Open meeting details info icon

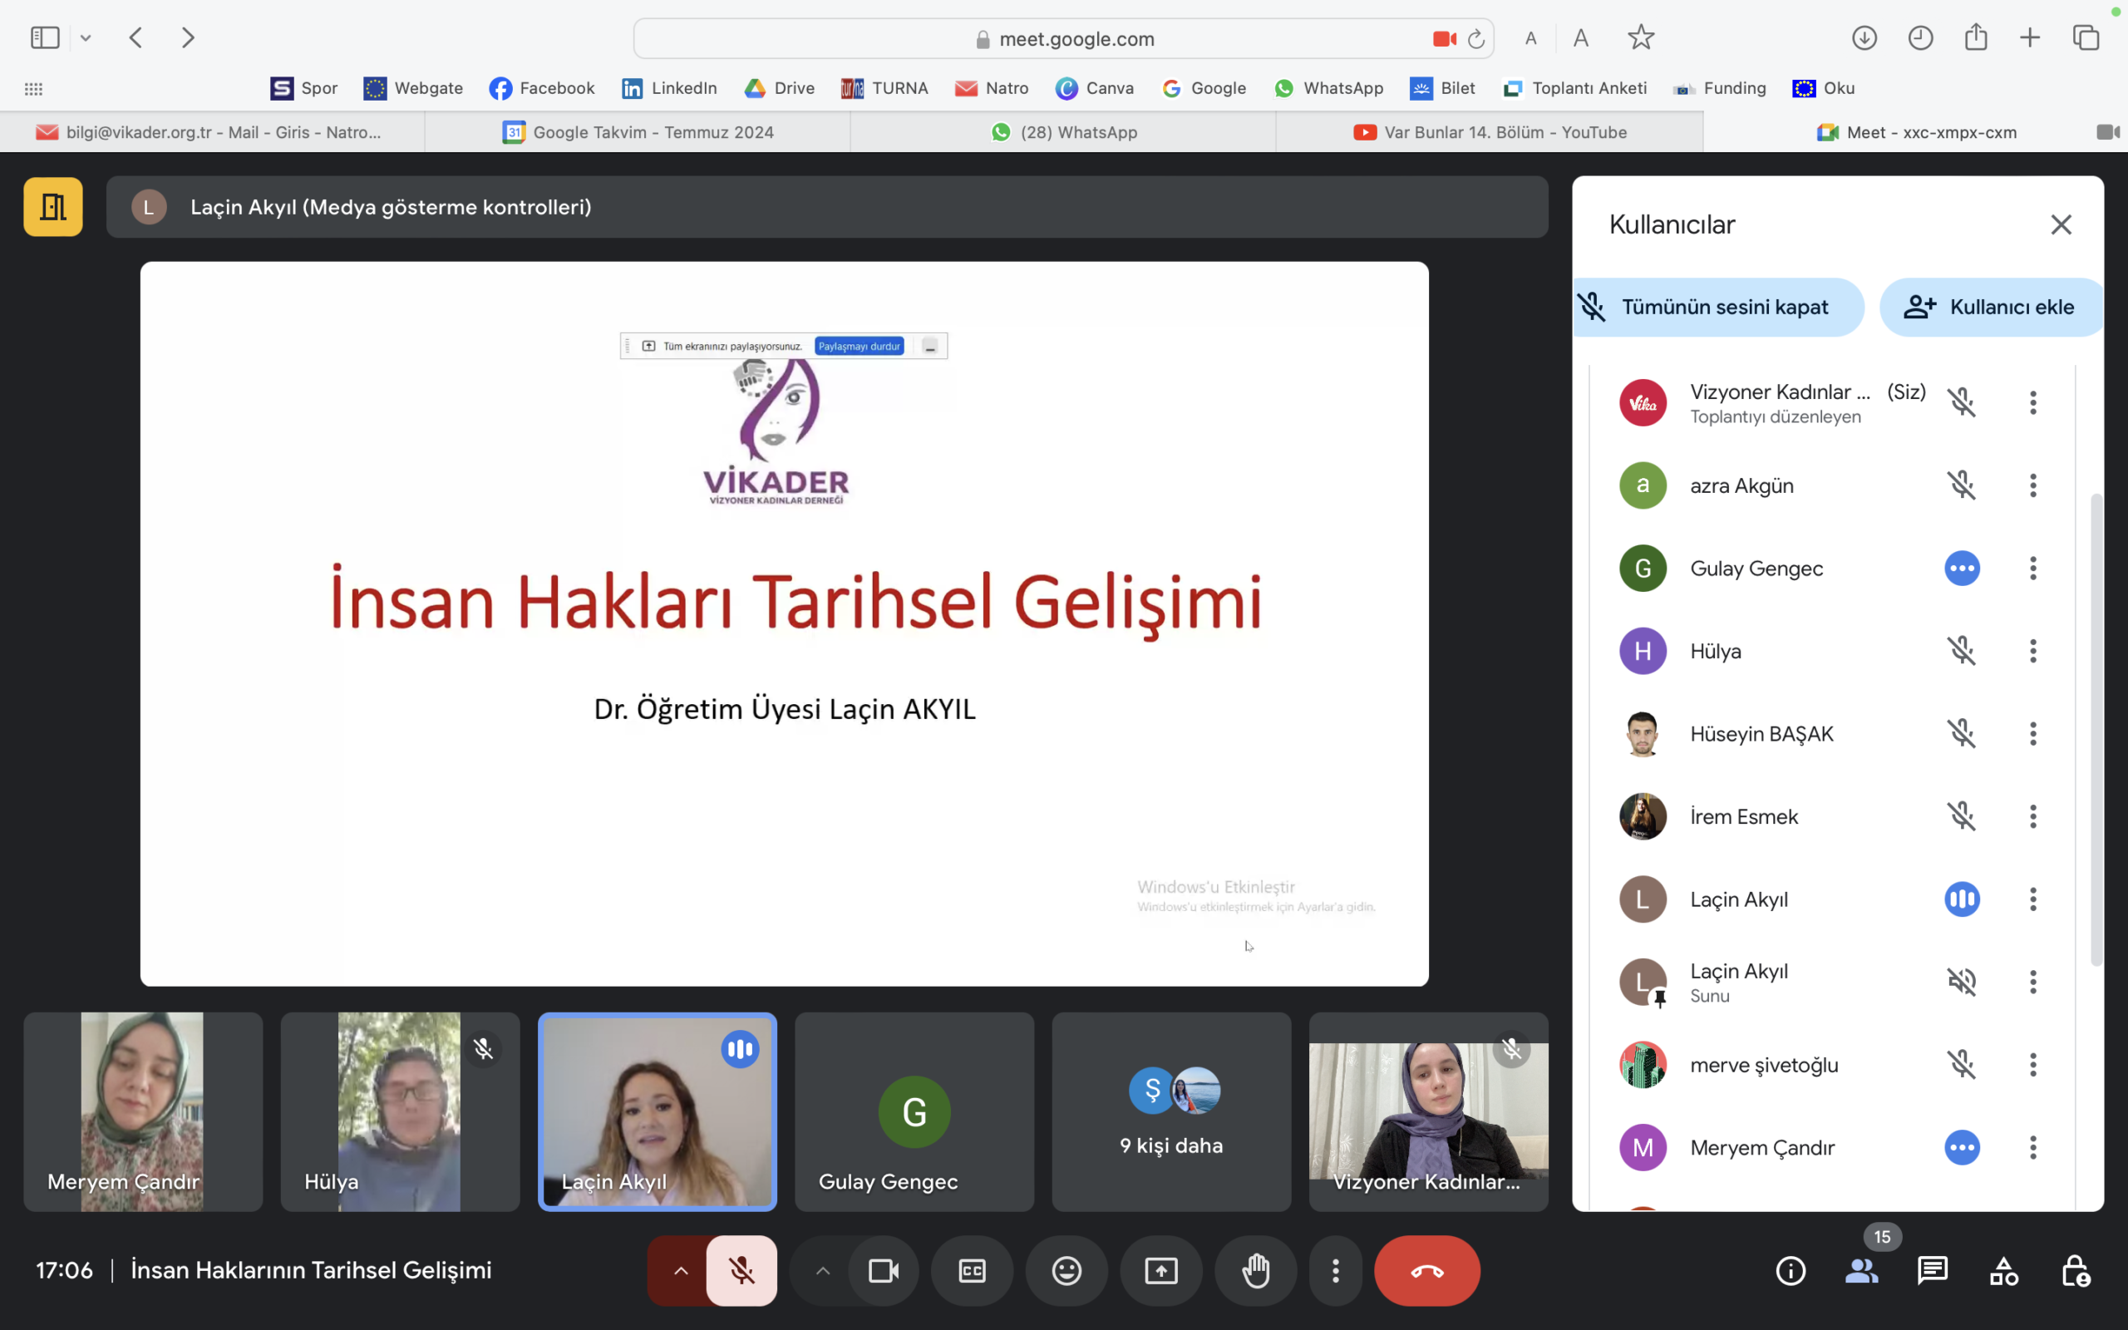click(x=1791, y=1270)
